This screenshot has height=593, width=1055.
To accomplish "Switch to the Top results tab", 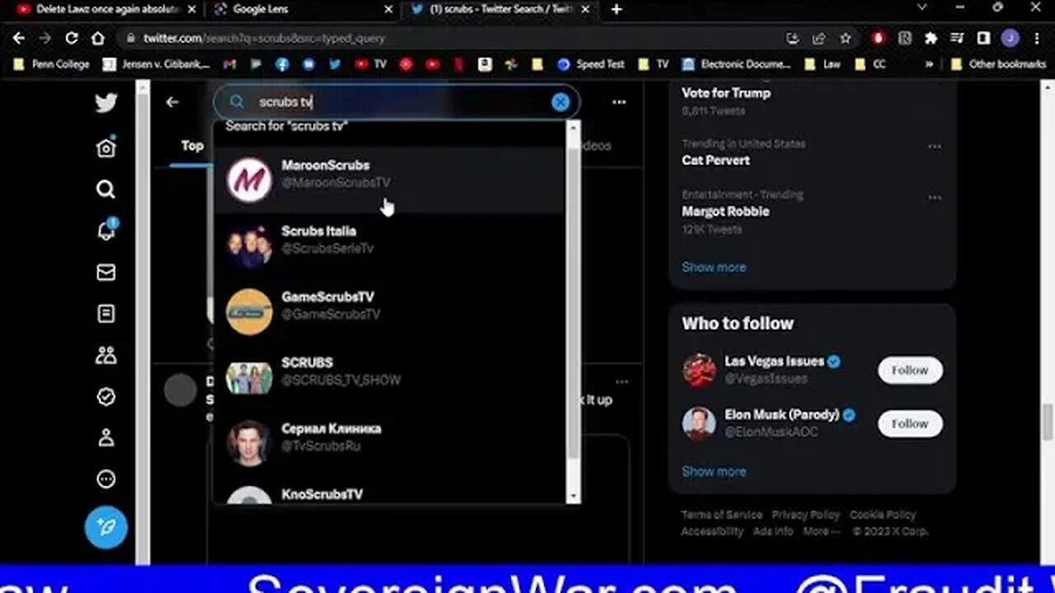I will 192,146.
